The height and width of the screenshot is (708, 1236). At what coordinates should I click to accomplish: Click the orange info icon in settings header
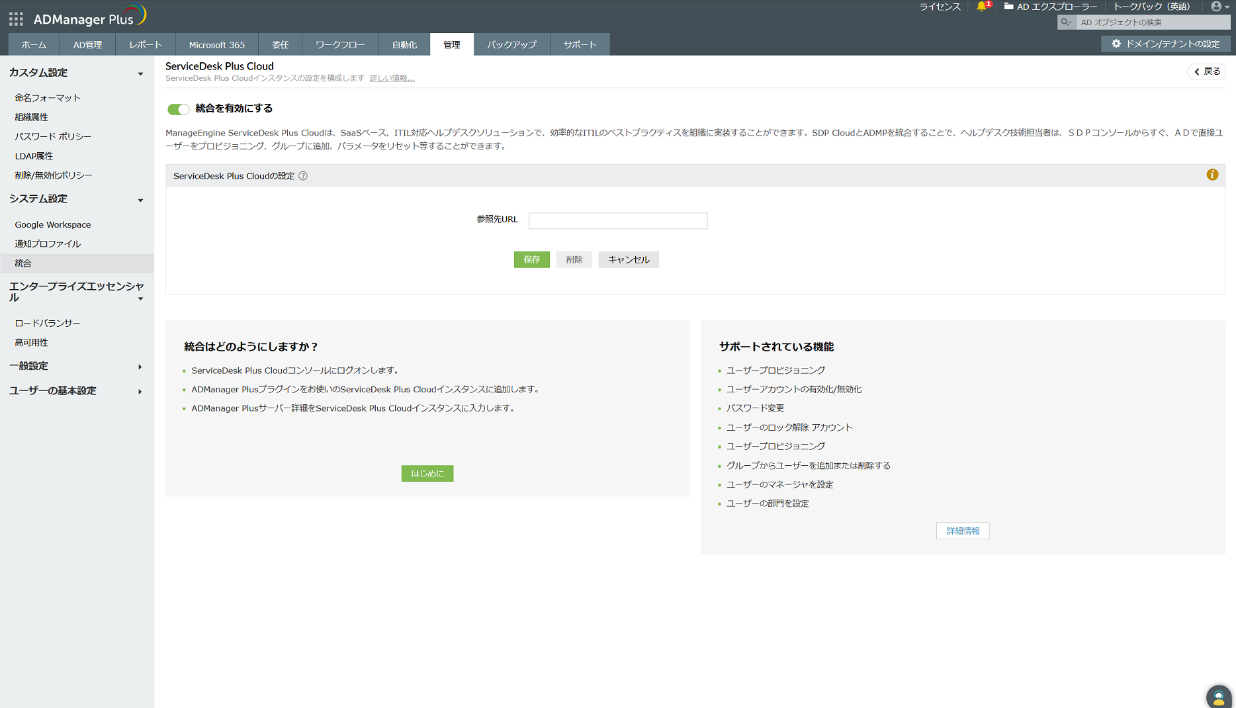coord(1212,175)
